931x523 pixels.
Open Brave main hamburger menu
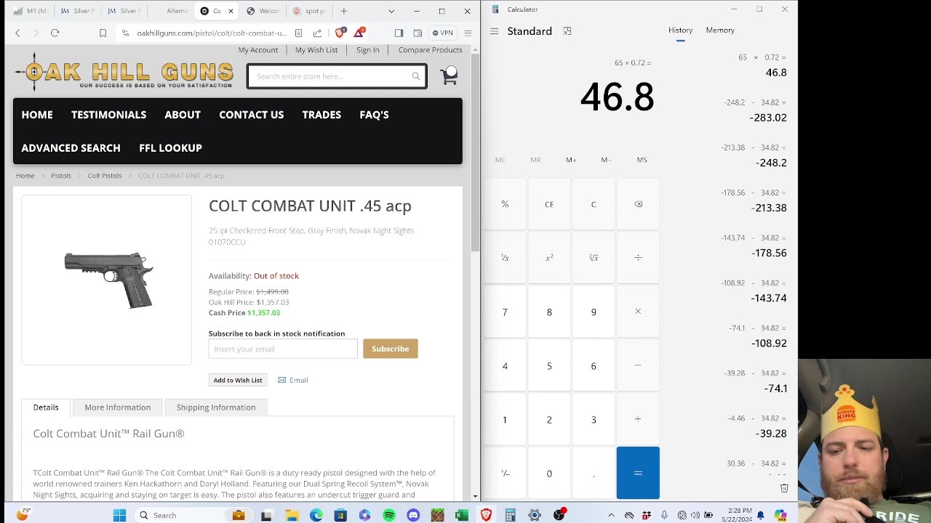pos(468,33)
